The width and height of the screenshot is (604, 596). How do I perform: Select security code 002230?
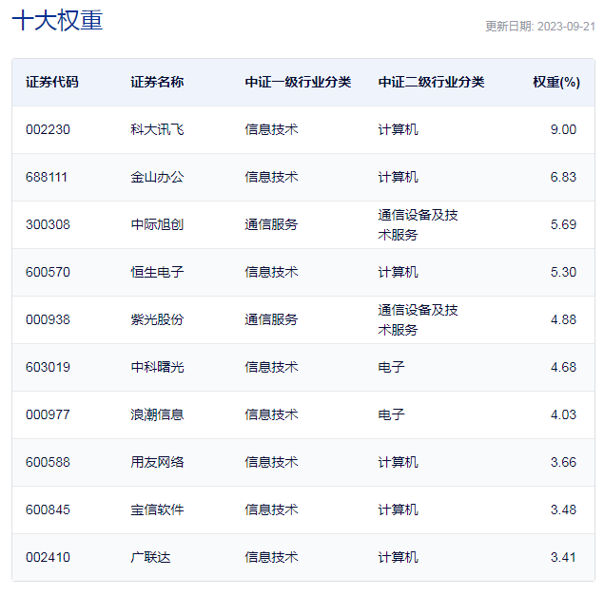pyautogui.click(x=48, y=129)
